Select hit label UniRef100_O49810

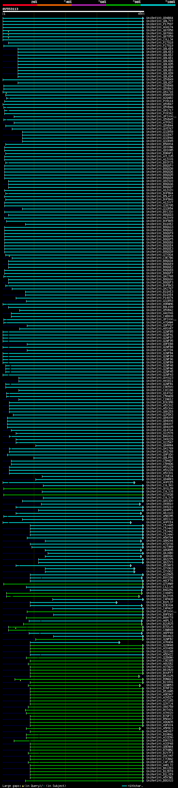(x=159, y=504)
